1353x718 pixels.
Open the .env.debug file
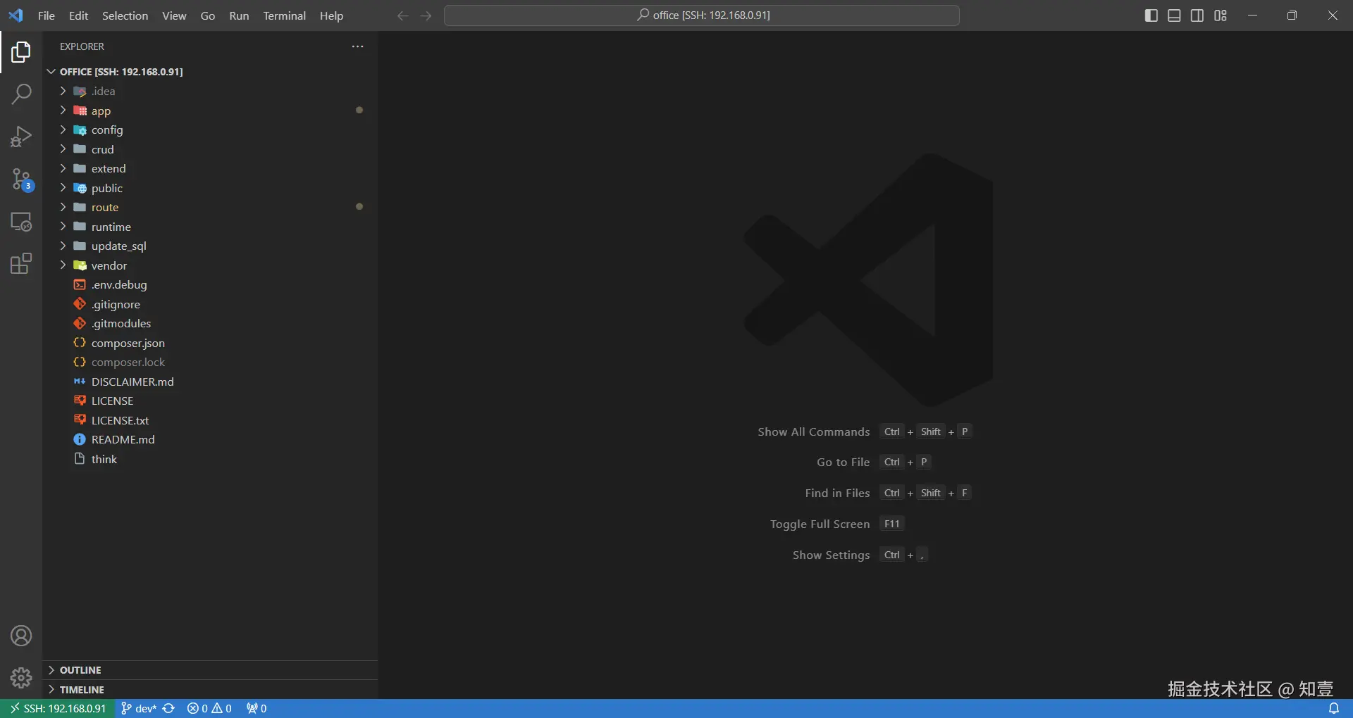[x=210, y=284]
